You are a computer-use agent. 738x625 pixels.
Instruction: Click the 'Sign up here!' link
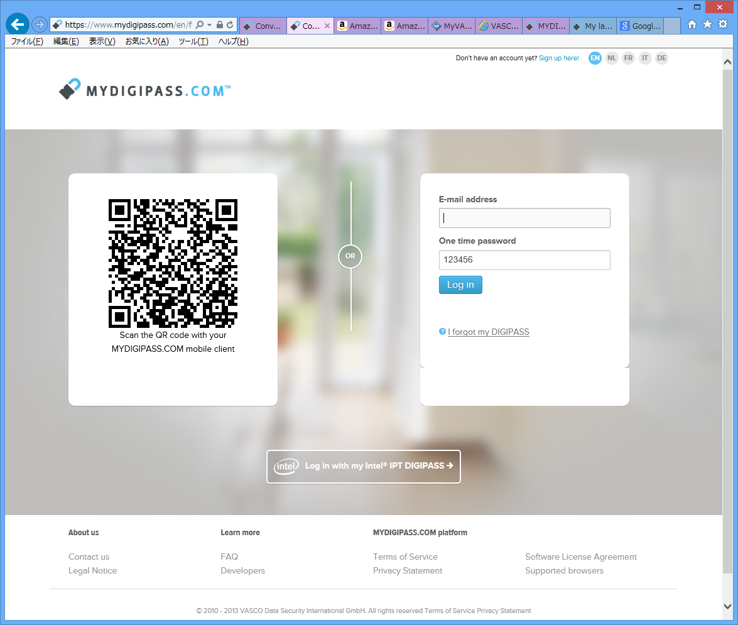coord(558,58)
